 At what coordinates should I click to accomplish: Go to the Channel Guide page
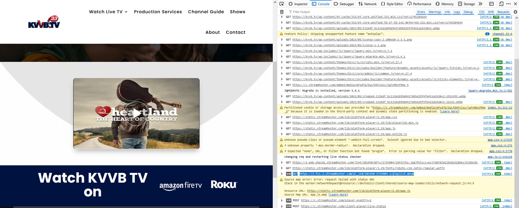(206, 12)
